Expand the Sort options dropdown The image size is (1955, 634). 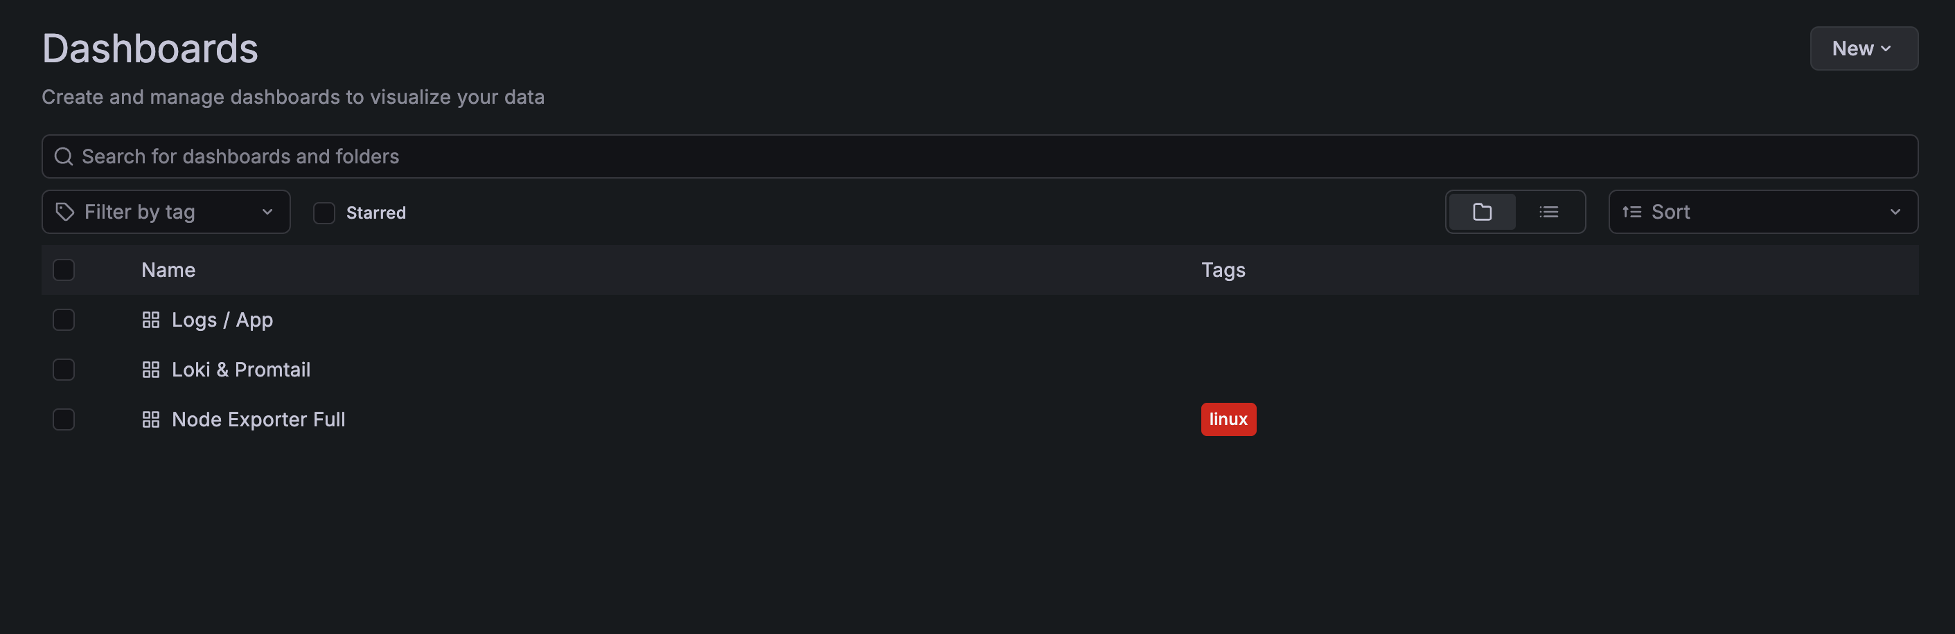click(1896, 212)
